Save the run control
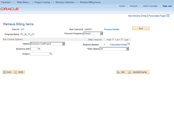Image resolution: width=174 pixels, height=130 pixels. click(8, 72)
